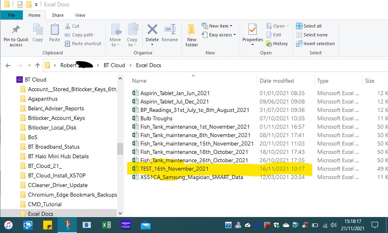Click the Rename icon in the ribbon
The width and height of the screenshot is (388, 233).
(x=170, y=30)
